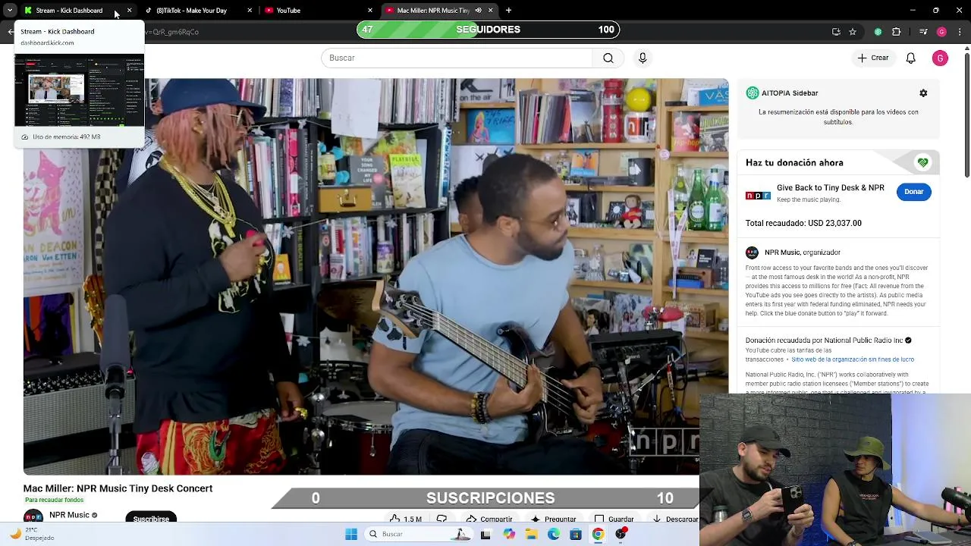Like the video with 1.5 M thumbs-up
Screen dimensions: 971x546
click(x=406, y=519)
